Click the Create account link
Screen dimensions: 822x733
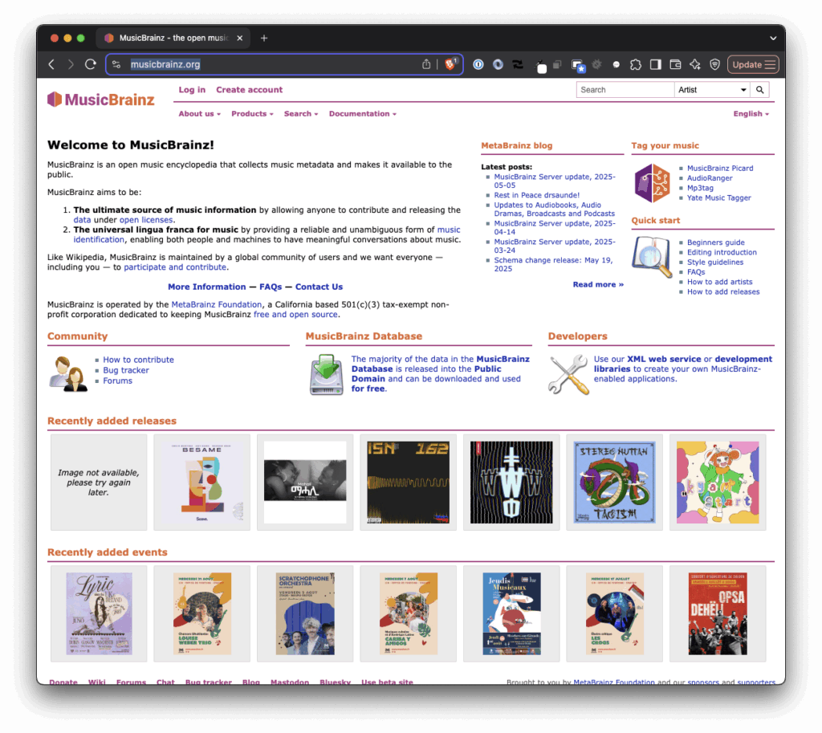point(249,90)
